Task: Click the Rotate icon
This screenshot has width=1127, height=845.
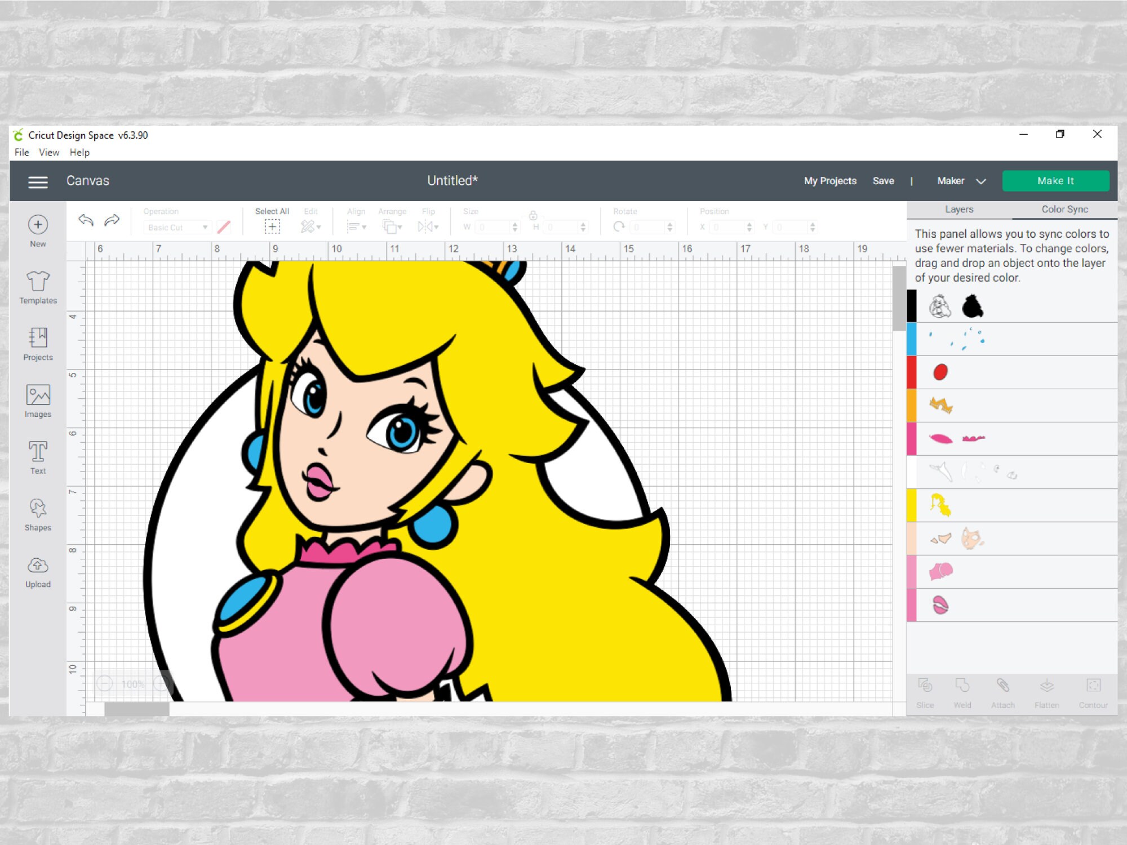Action: pos(619,226)
